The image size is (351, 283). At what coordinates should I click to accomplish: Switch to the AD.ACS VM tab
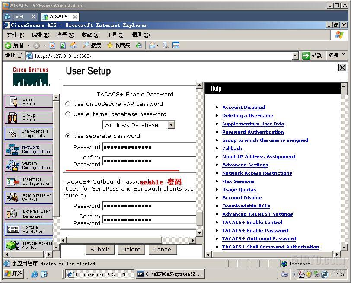59,16
